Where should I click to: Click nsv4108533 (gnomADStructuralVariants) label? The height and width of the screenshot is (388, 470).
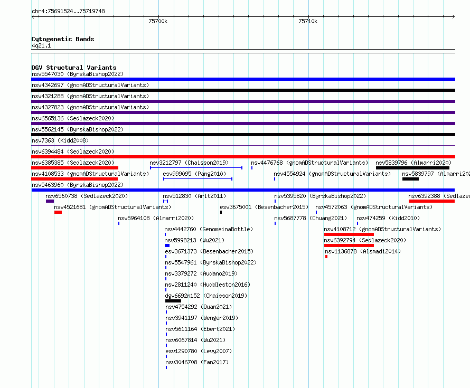[90, 174]
